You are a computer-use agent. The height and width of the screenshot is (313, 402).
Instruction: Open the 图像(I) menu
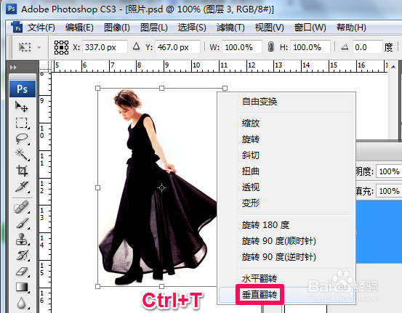(x=117, y=28)
